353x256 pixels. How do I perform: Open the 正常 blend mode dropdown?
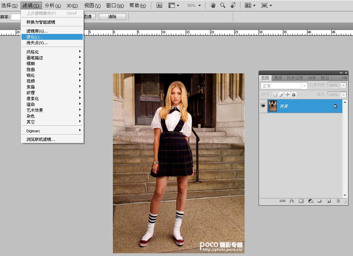point(284,86)
